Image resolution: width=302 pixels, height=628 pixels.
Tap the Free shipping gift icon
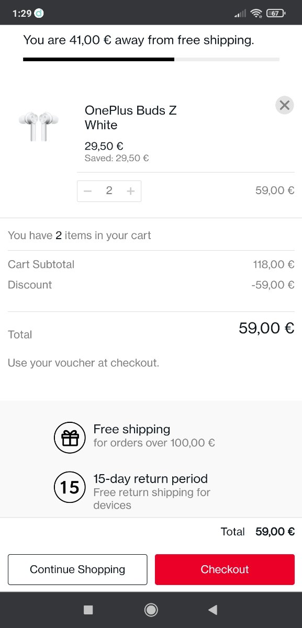pyautogui.click(x=70, y=438)
